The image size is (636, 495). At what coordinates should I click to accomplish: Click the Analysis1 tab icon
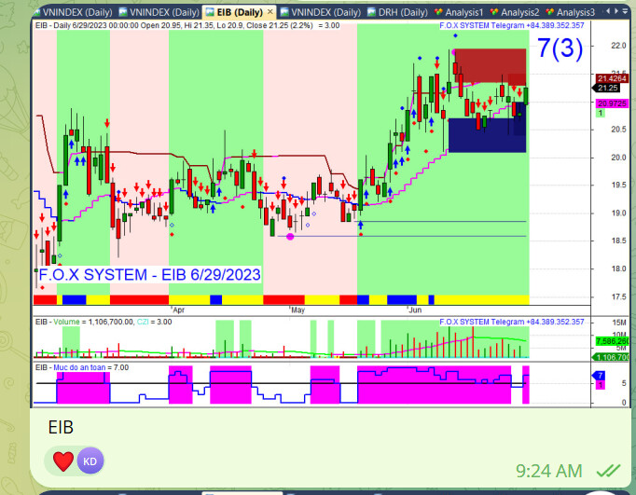pos(438,12)
